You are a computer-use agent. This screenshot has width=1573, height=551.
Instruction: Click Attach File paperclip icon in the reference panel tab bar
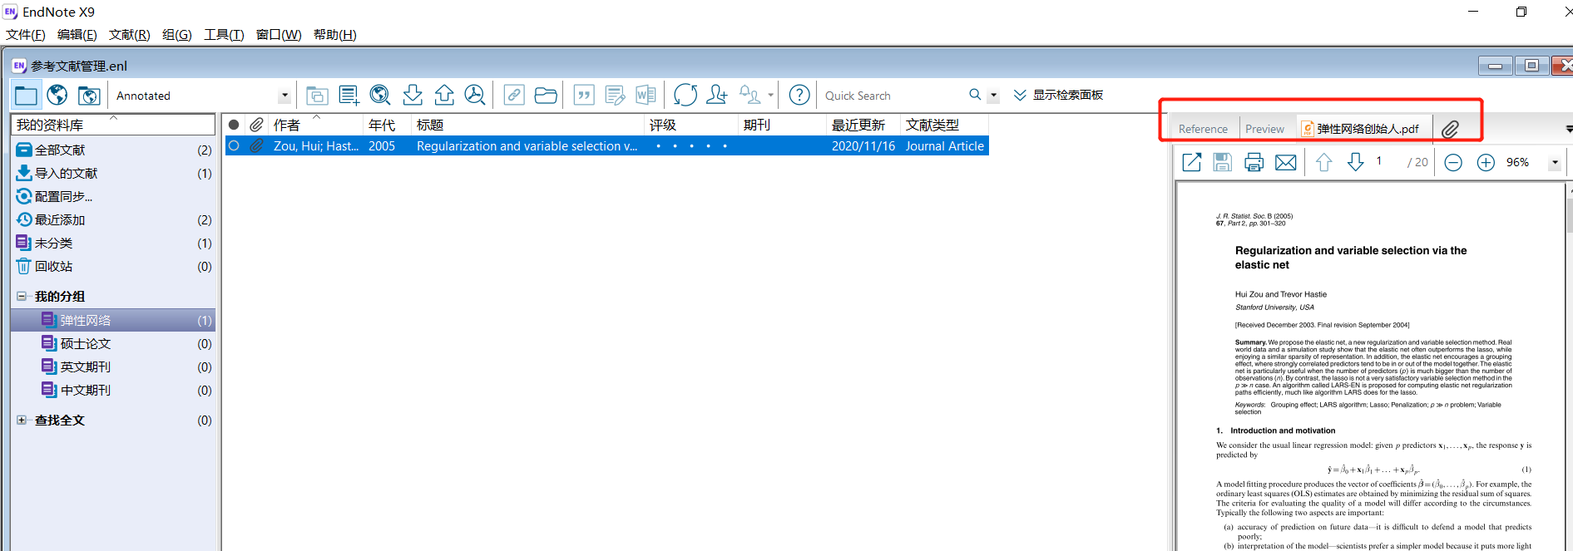point(1450,129)
